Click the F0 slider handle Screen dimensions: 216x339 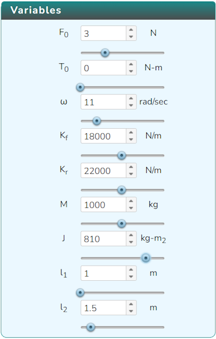click(105, 53)
